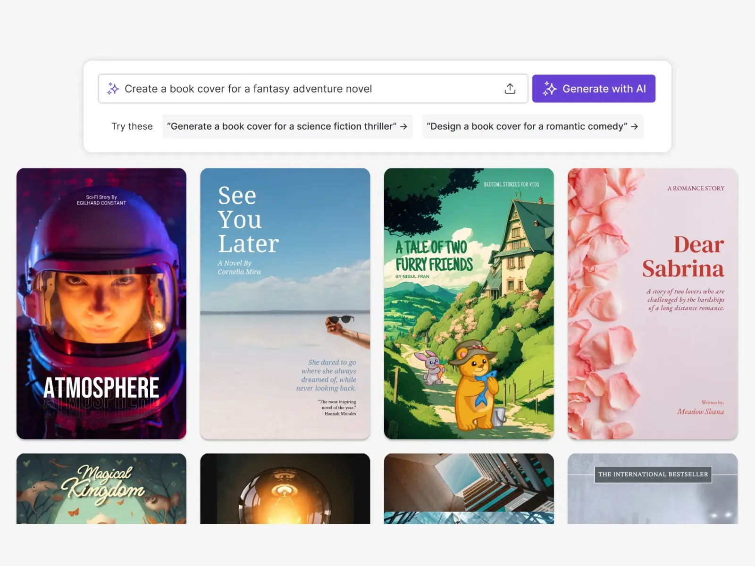Focus the book cover prompt text field

(302, 89)
